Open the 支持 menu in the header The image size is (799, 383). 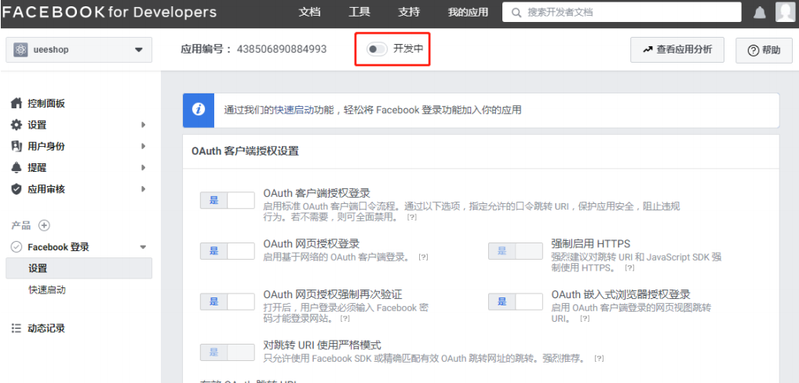tap(409, 13)
